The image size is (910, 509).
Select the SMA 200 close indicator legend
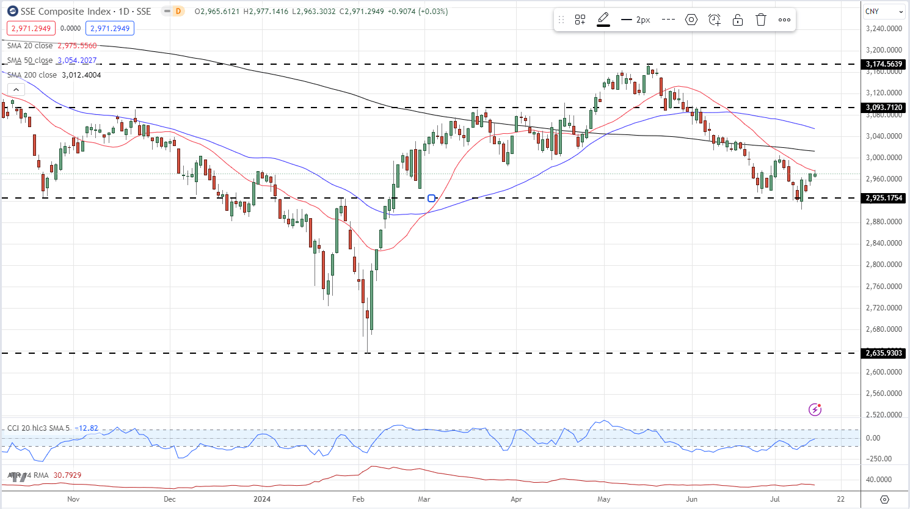(32, 75)
